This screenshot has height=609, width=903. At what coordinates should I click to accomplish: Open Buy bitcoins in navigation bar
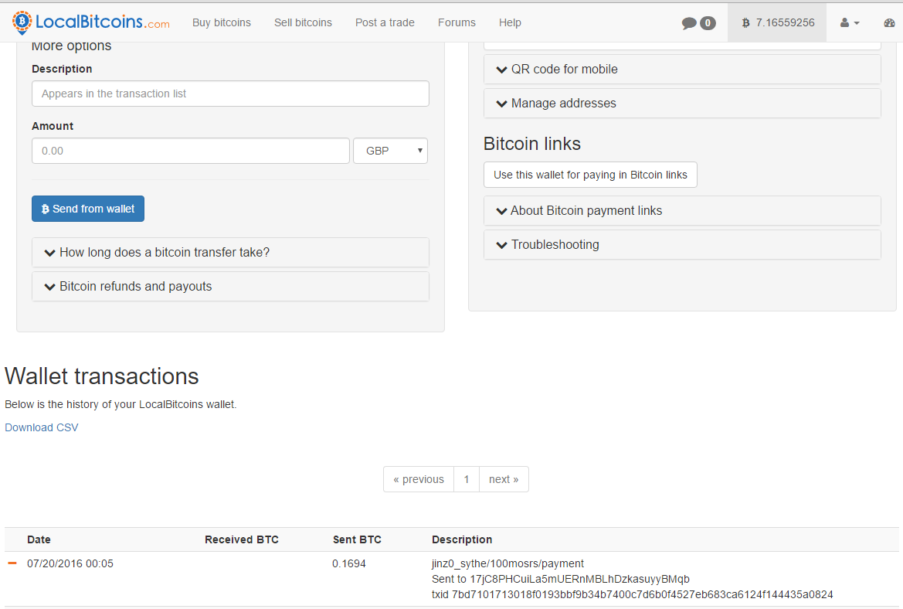pos(222,22)
